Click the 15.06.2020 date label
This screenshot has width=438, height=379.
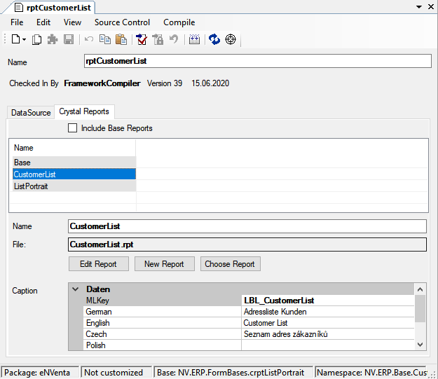point(210,83)
